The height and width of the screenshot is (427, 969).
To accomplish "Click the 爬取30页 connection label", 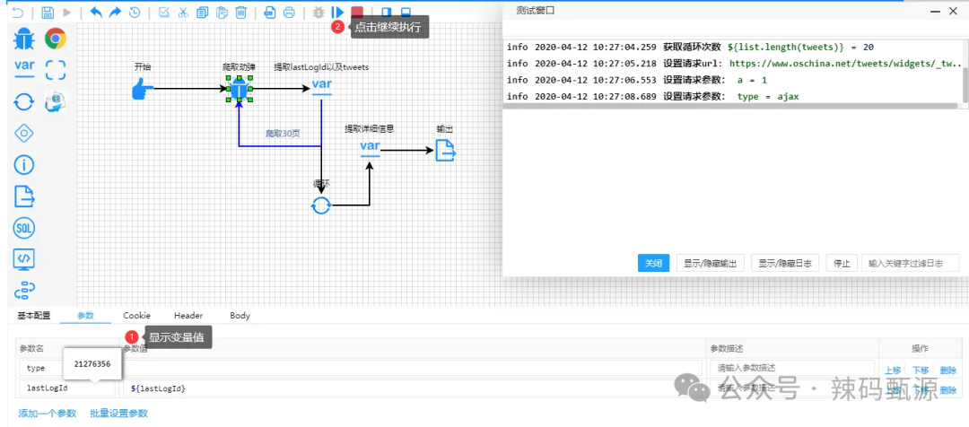I will [283, 133].
